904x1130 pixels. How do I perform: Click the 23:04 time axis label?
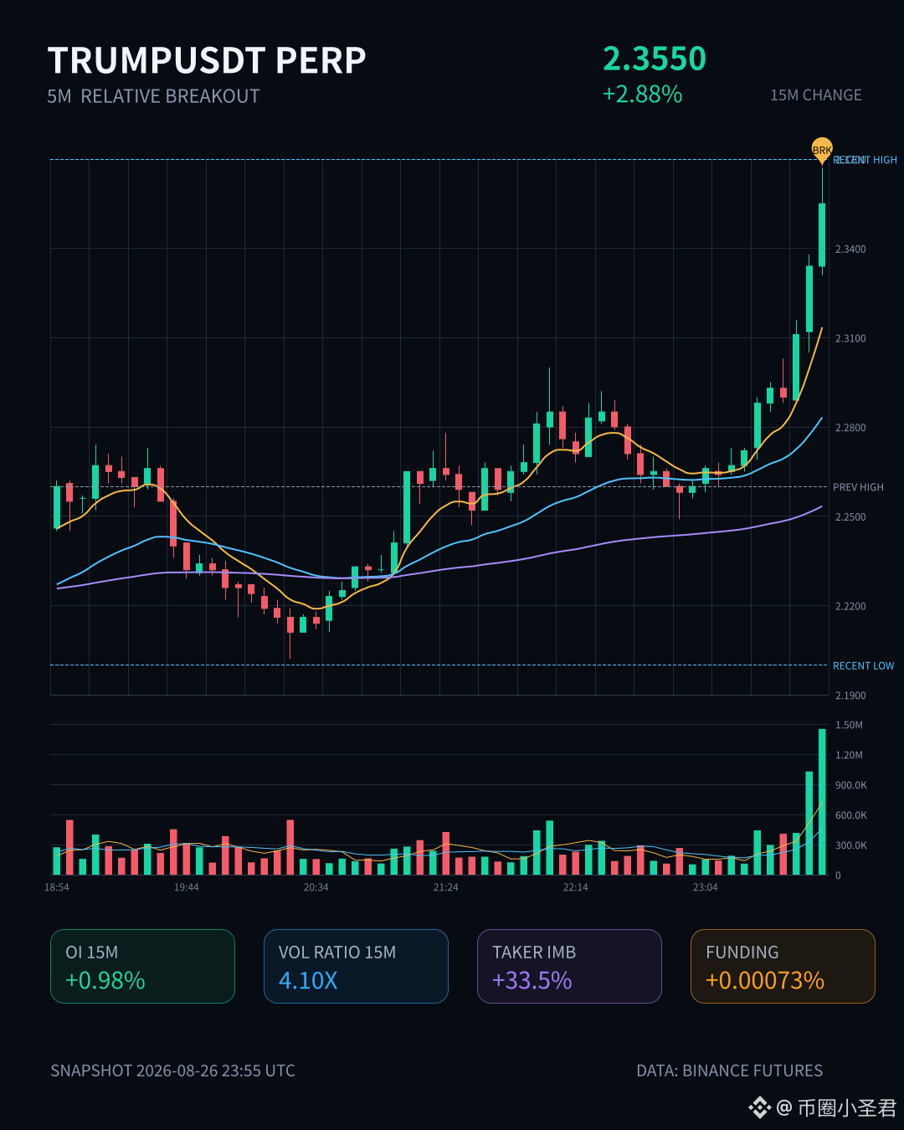pos(706,887)
